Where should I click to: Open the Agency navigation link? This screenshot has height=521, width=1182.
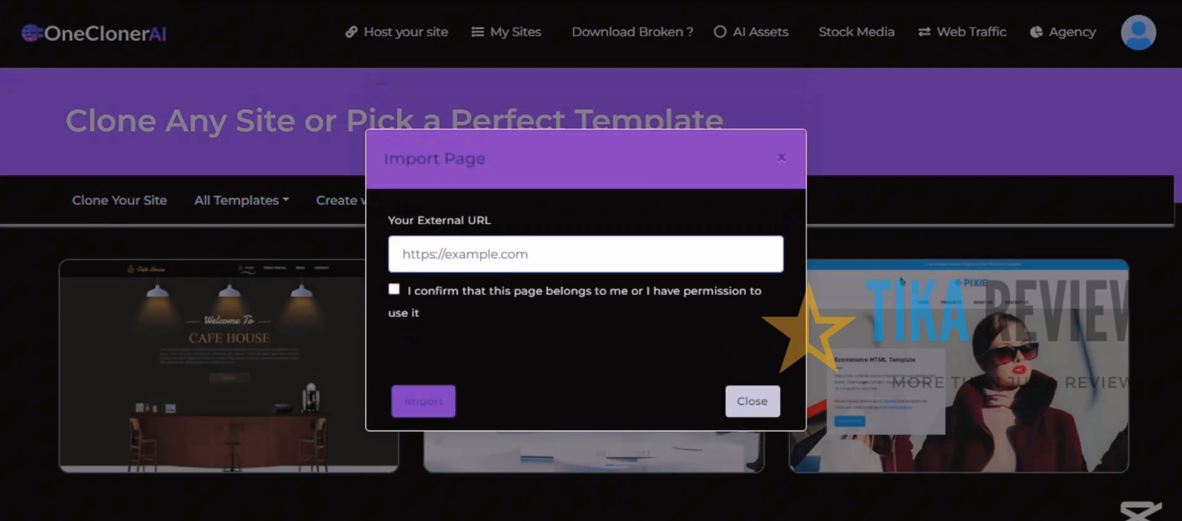pyautogui.click(x=1071, y=32)
